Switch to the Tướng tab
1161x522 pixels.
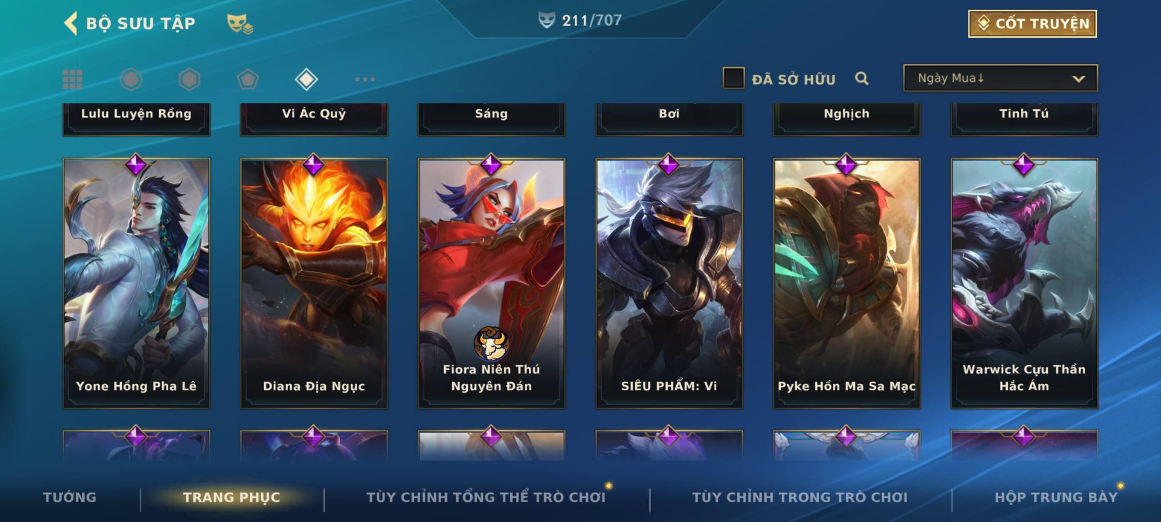[70, 497]
